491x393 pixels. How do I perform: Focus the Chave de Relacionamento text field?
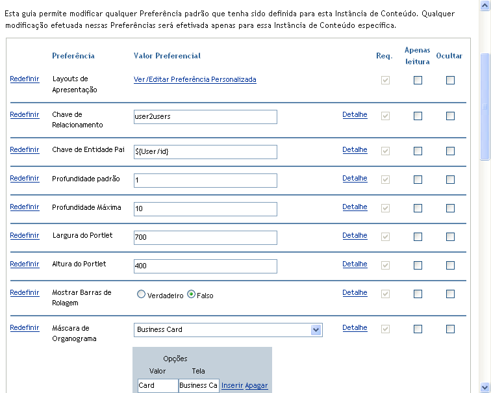[205, 117]
